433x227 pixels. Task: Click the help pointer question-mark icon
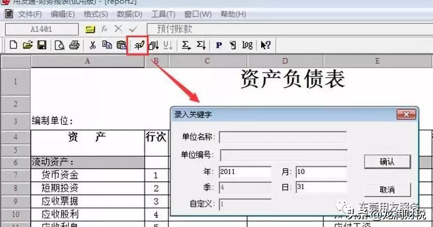[266, 45]
